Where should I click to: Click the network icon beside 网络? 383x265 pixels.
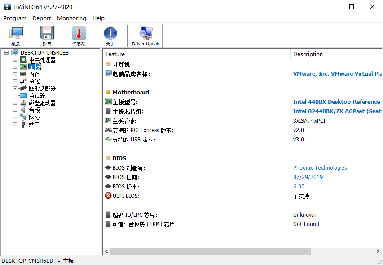coord(23,117)
